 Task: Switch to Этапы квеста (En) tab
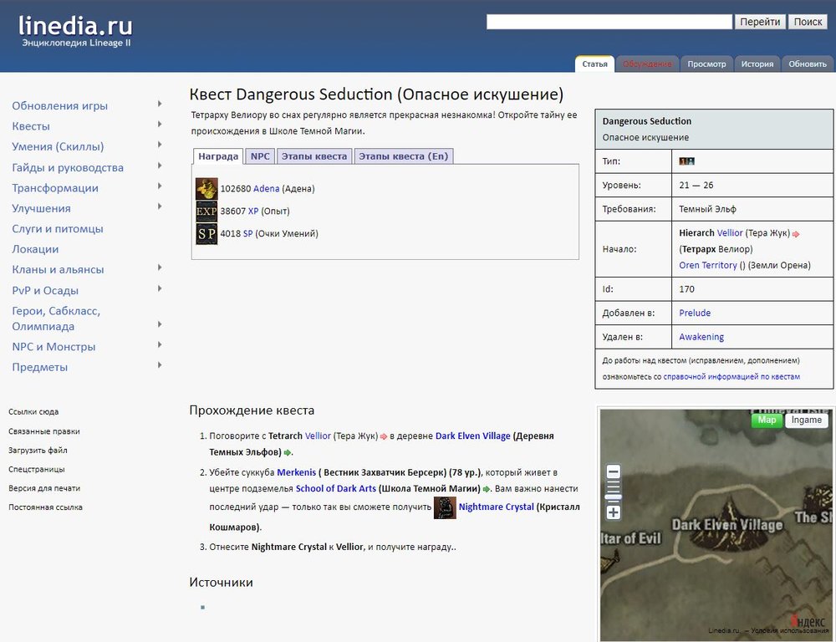403,156
